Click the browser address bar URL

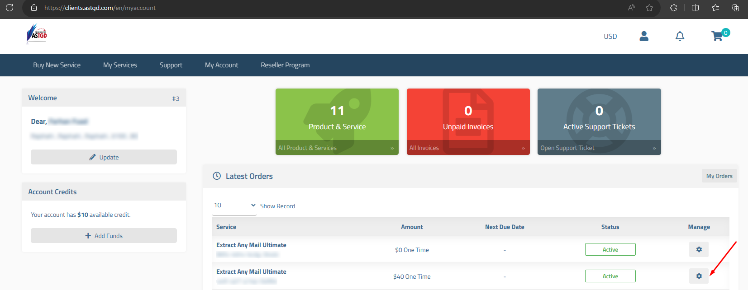(100, 8)
